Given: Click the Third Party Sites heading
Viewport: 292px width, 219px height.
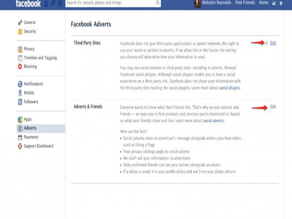Looking at the screenshot, I should (87, 43).
